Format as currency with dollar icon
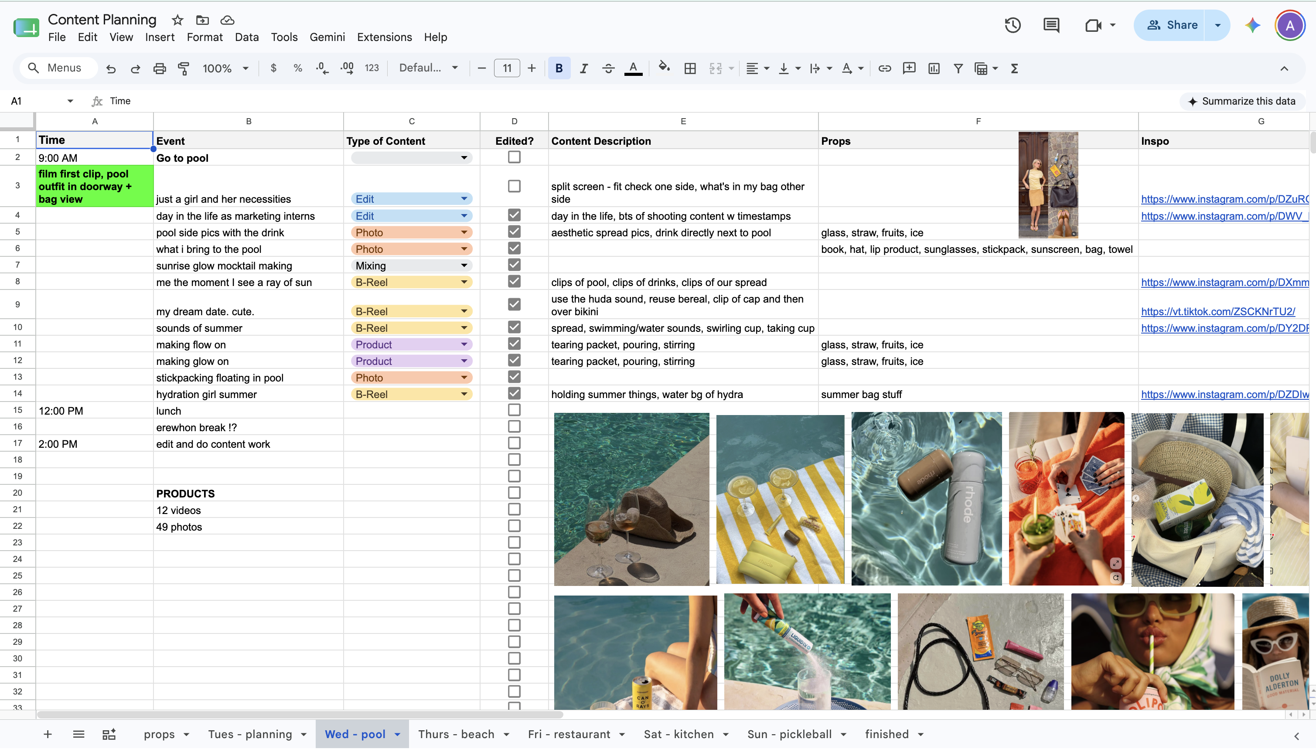This screenshot has width=1316, height=749. coord(273,68)
